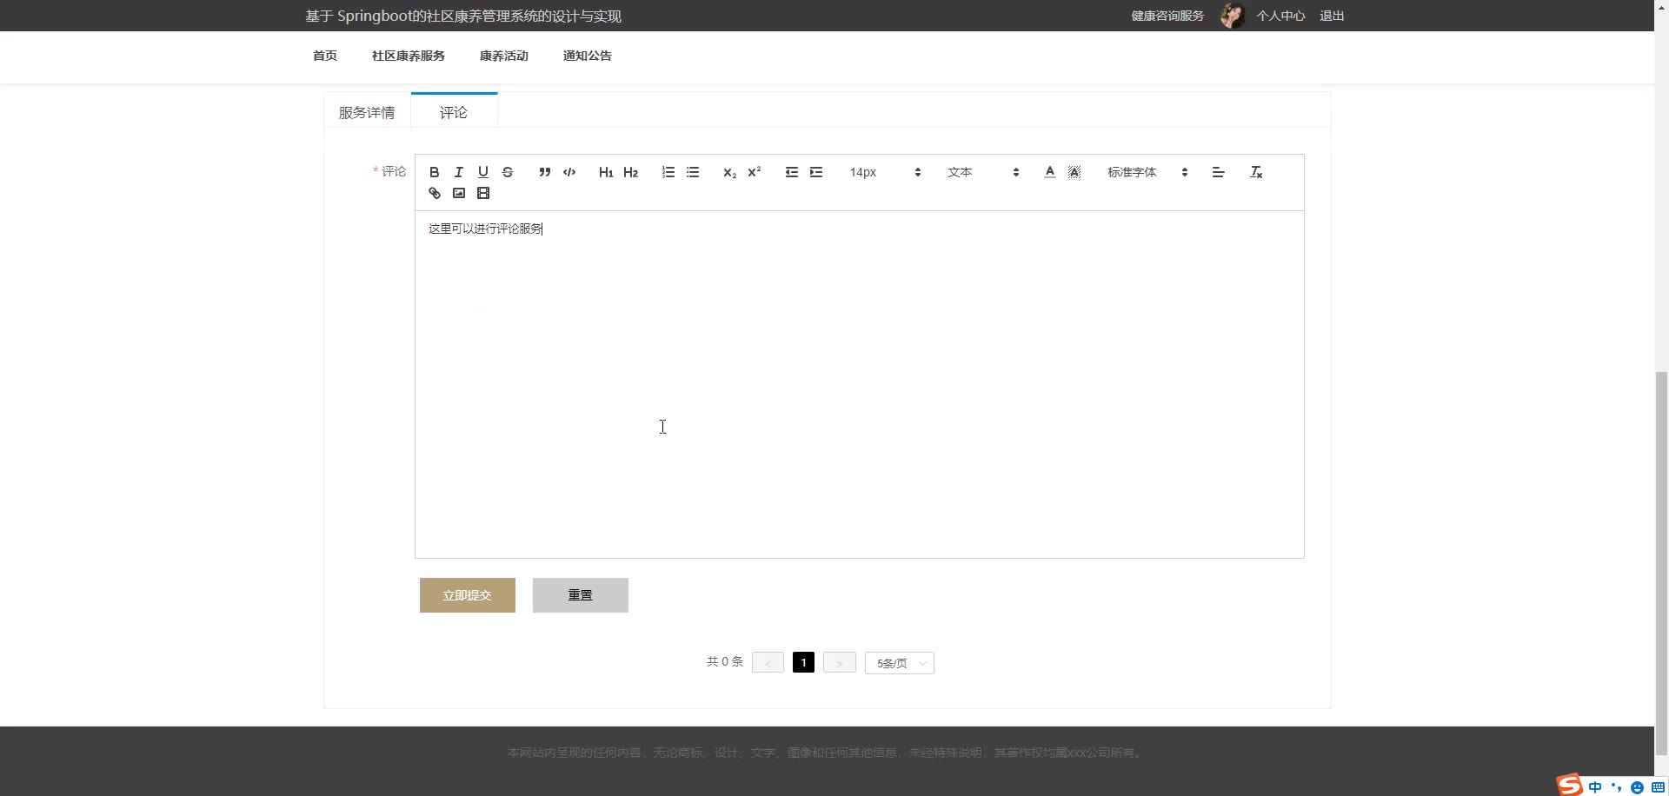Go to next page of comments
This screenshot has height=796, width=1669.
pos(839,663)
